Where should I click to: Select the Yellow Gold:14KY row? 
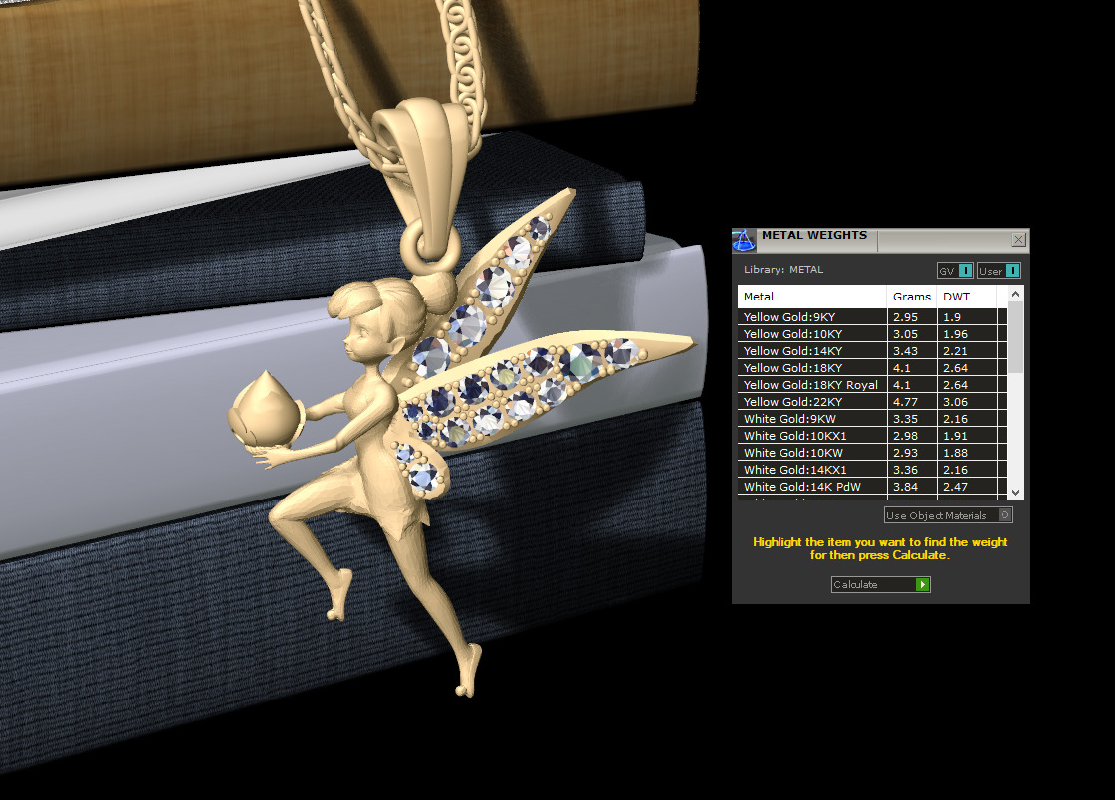(x=872, y=351)
